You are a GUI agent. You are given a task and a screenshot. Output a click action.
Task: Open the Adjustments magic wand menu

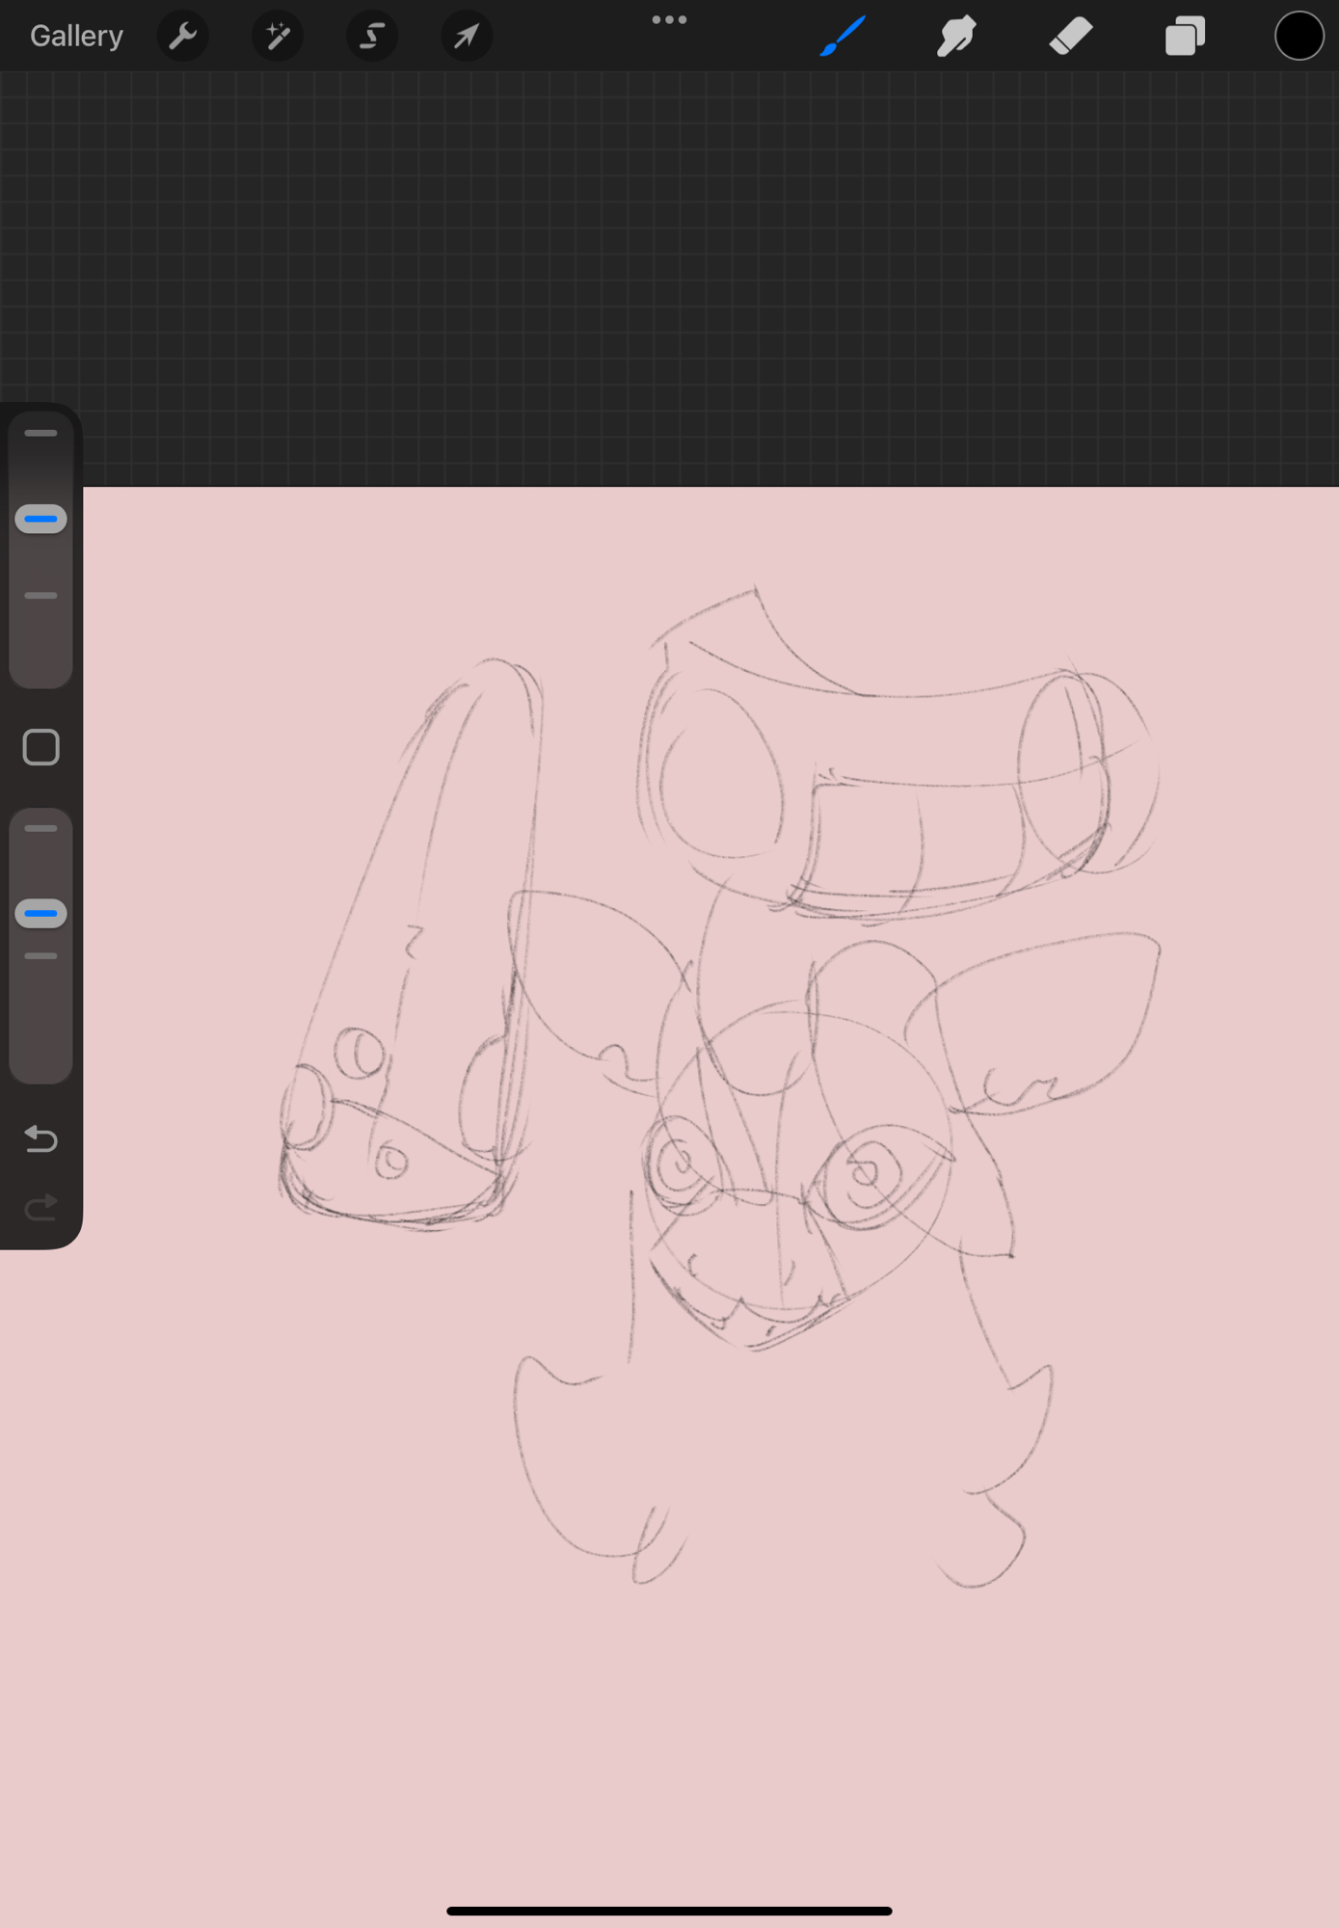pyautogui.click(x=278, y=37)
